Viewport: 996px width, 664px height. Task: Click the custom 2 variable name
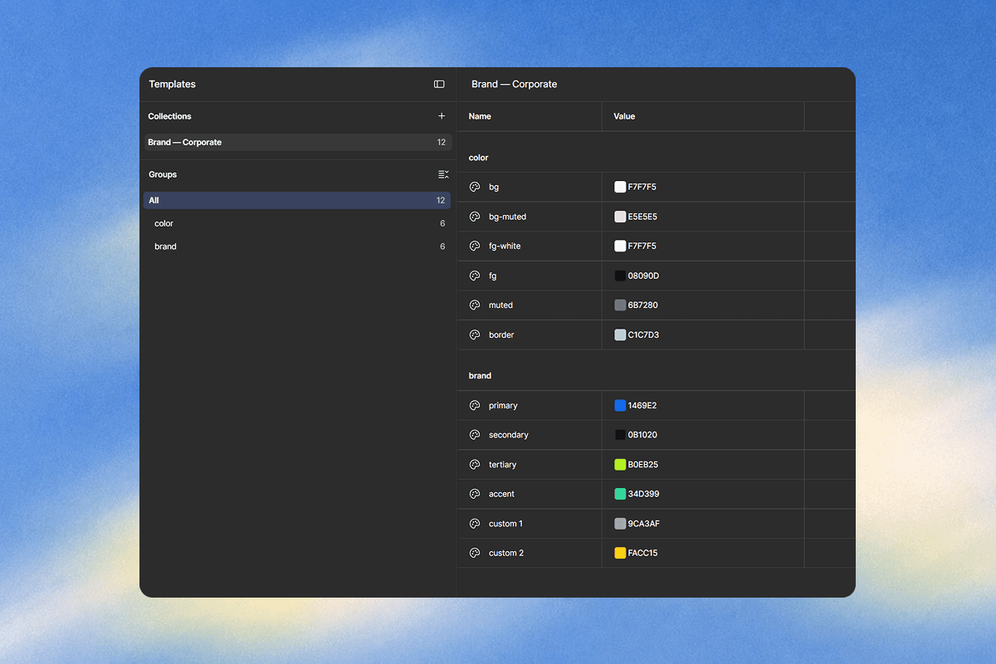(x=506, y=553)
